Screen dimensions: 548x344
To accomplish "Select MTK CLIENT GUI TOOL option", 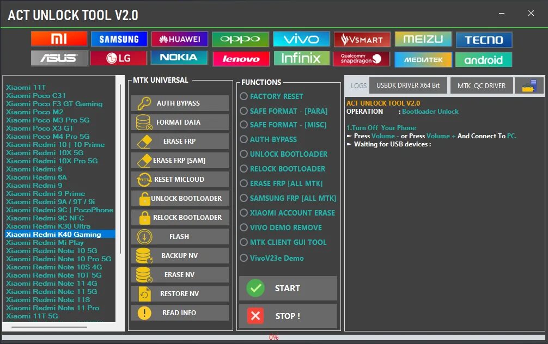I will tap(243, 242).
